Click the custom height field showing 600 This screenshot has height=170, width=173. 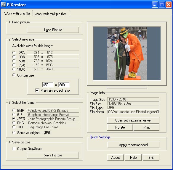[64, 85]
